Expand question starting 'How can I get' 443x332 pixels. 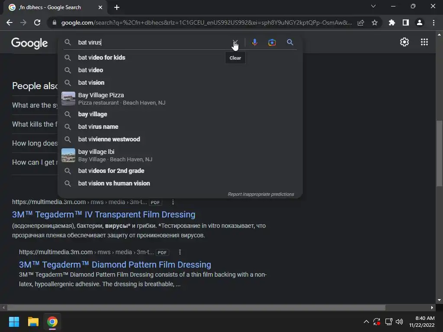click(x=35, y=163)
